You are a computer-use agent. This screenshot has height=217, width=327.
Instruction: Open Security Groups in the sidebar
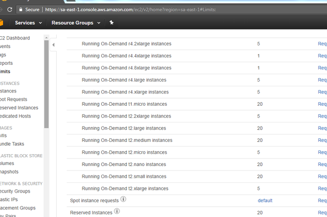point(15,191)
